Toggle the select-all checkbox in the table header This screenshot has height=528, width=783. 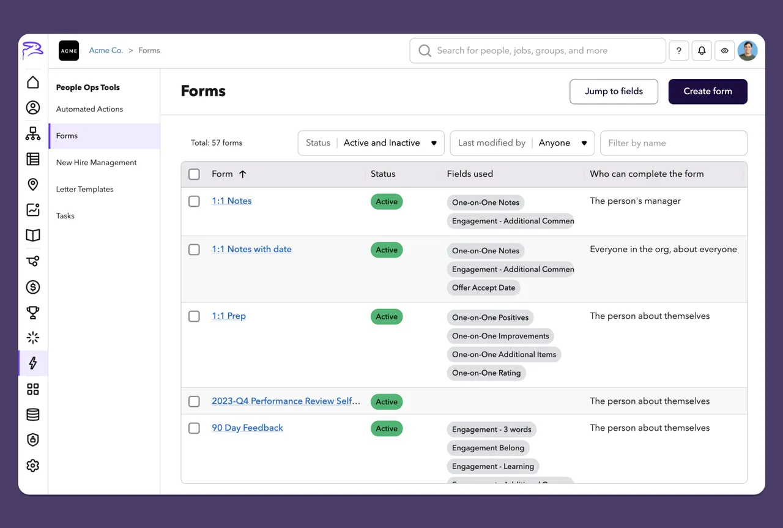point(194,174)
